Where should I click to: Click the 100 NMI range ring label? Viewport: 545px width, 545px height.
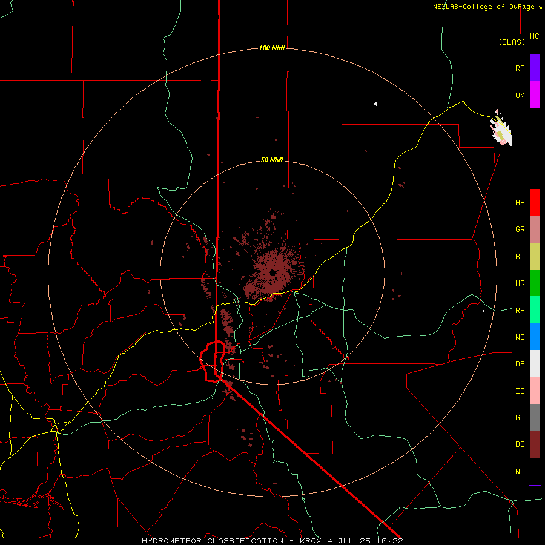pos(272,48)
